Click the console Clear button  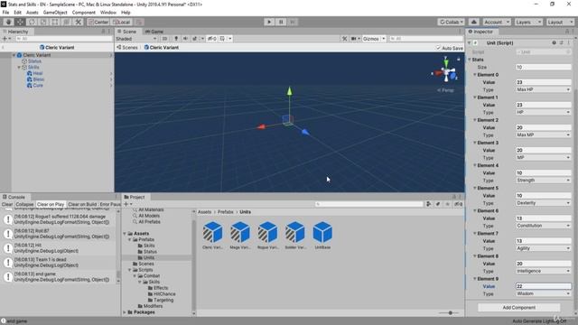7,204
